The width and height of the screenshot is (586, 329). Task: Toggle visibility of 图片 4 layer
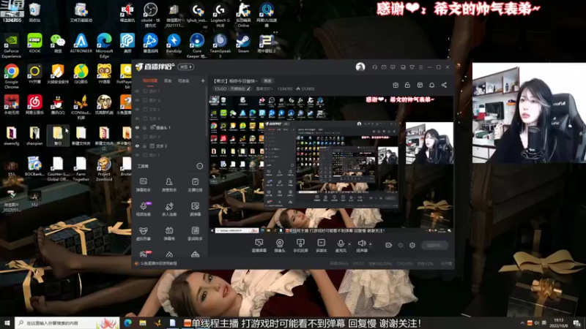(x=137, y=137)
